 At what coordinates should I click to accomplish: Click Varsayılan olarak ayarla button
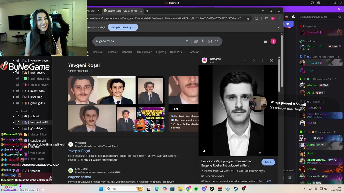[123, 27]
